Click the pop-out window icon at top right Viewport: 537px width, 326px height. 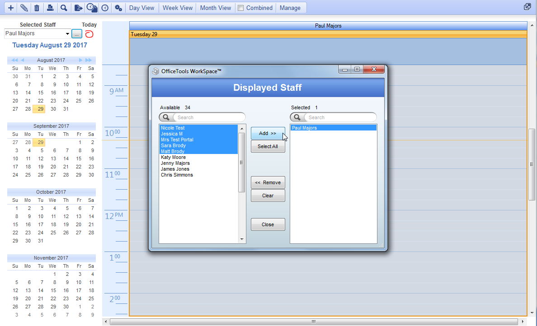(x=528, y=7)
